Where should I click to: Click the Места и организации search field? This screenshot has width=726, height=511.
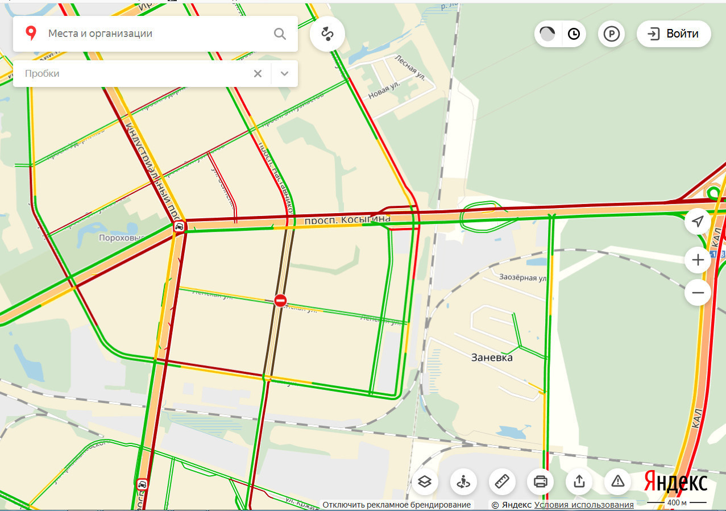coord(154,34)
